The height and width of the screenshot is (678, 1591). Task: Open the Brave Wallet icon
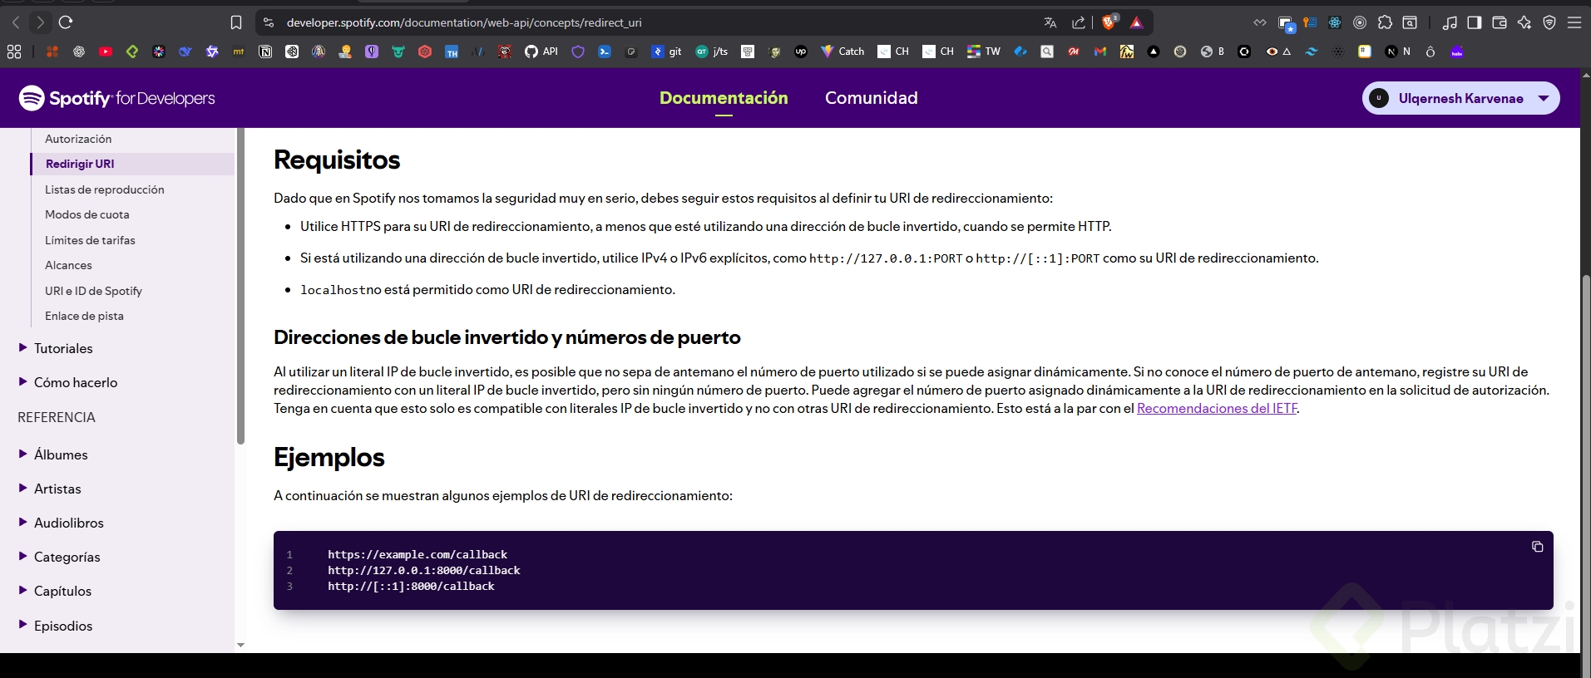pos(1500,22)
